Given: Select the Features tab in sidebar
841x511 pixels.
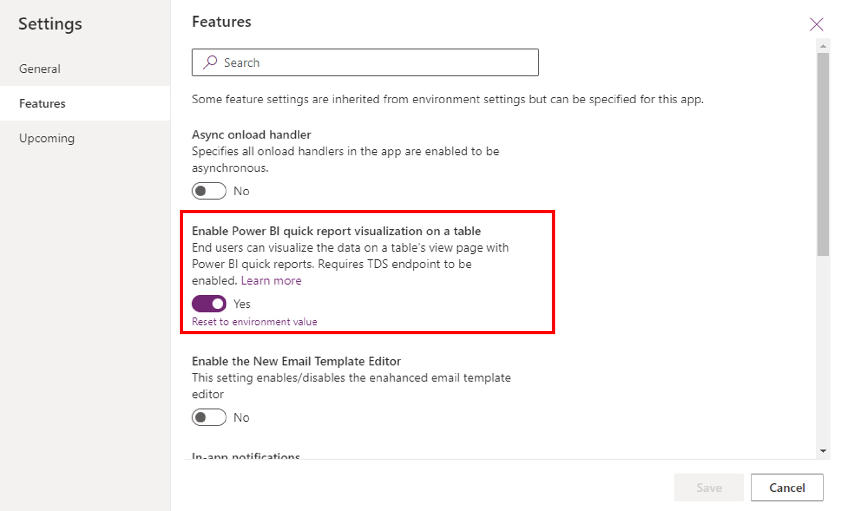Looking at the screenshot, I should (42, 103).
